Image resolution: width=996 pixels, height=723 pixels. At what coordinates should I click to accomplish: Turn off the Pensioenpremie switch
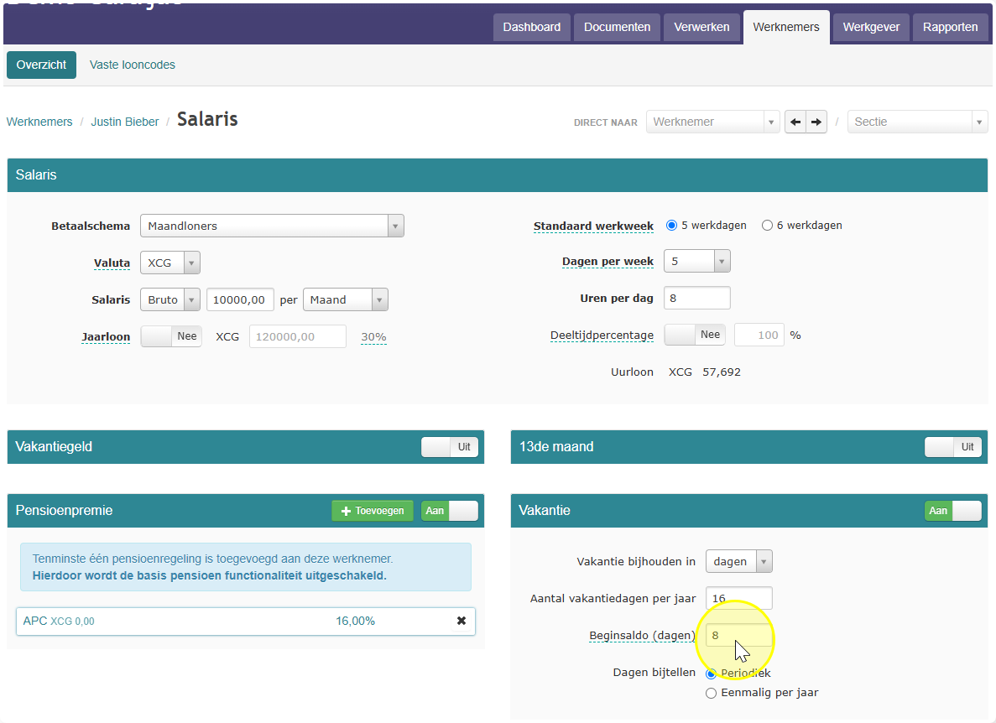[x=450, y=511]
